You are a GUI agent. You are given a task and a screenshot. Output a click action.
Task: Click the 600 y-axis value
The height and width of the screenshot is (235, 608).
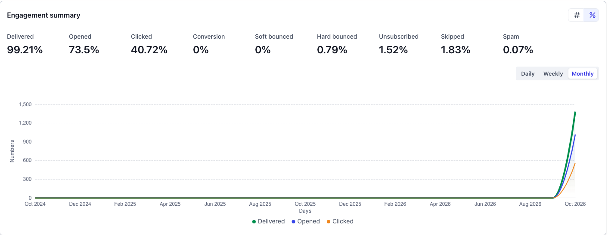coord(28,161)
